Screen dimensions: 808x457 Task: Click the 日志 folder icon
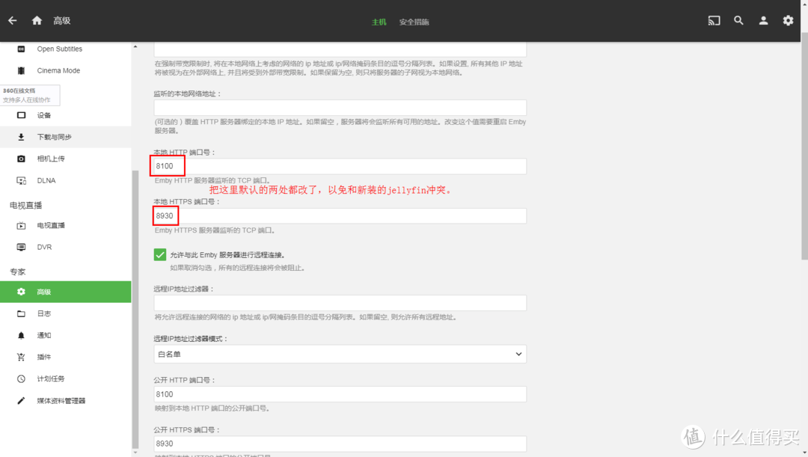(21, 314)
